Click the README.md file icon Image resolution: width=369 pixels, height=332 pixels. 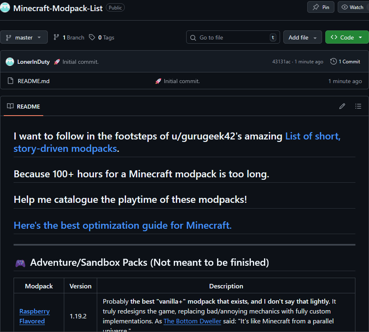(11, 81)
